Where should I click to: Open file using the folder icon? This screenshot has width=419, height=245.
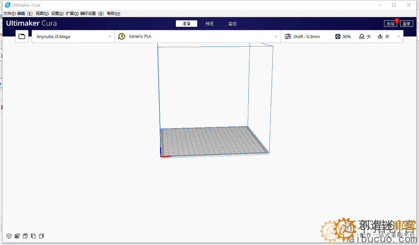coord(22,36)
